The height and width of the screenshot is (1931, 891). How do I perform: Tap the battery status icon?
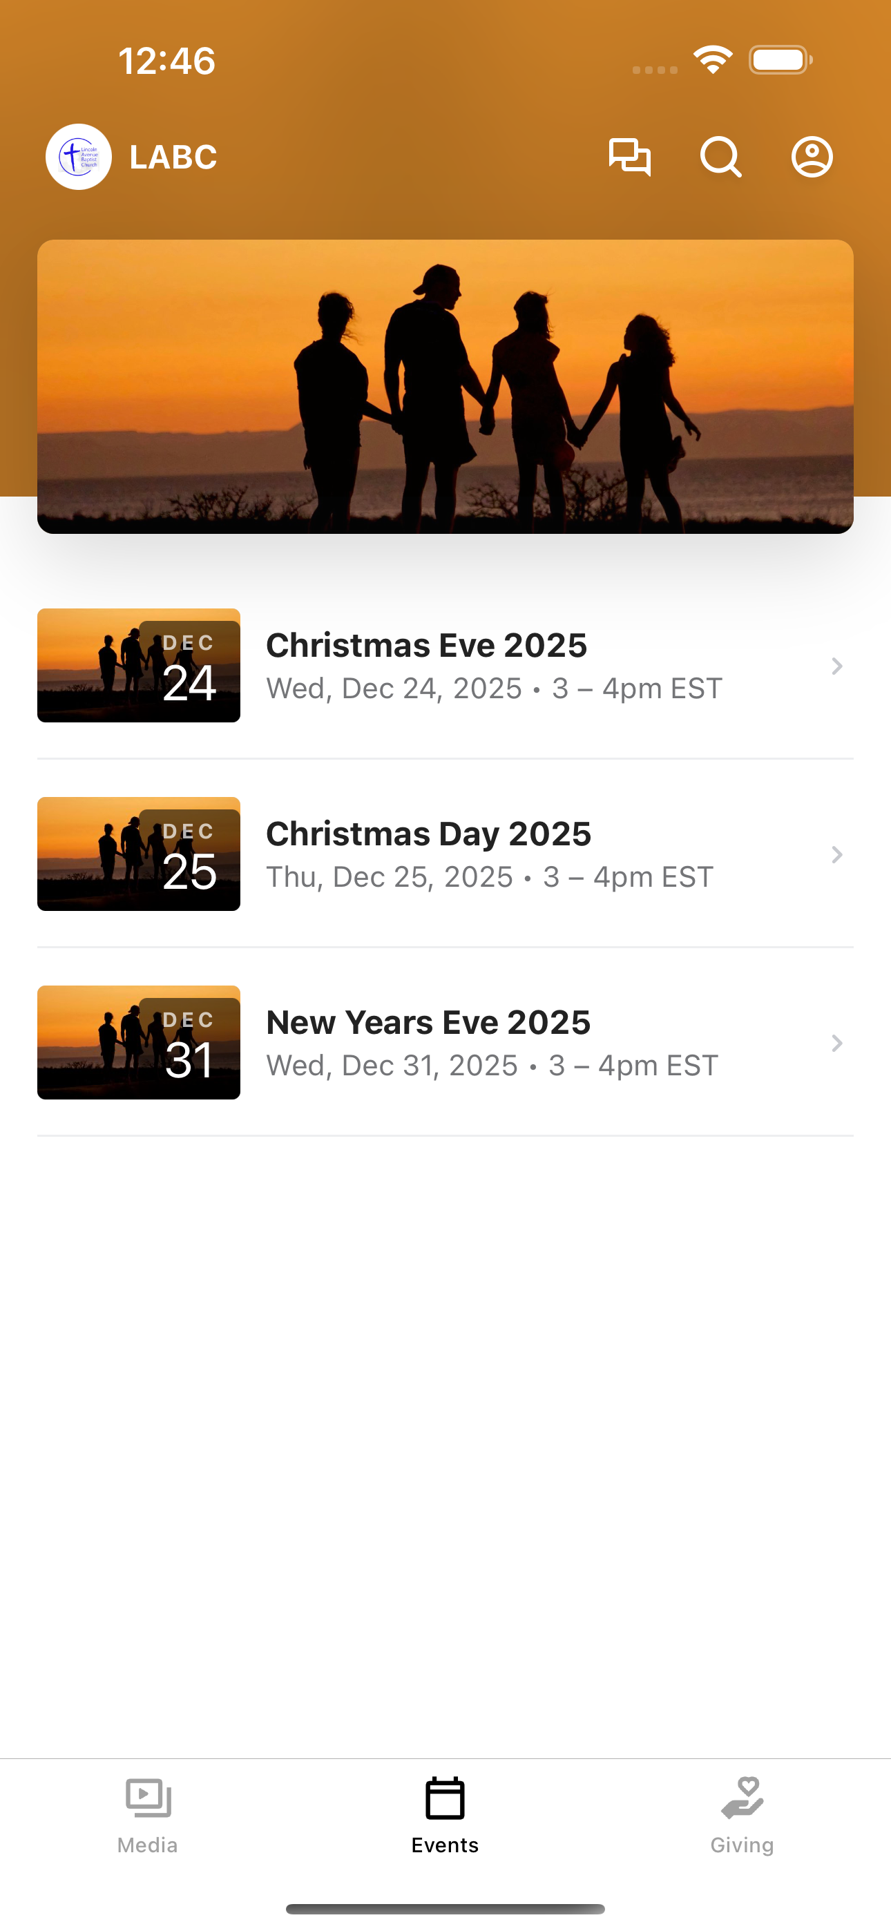[780, 60]
